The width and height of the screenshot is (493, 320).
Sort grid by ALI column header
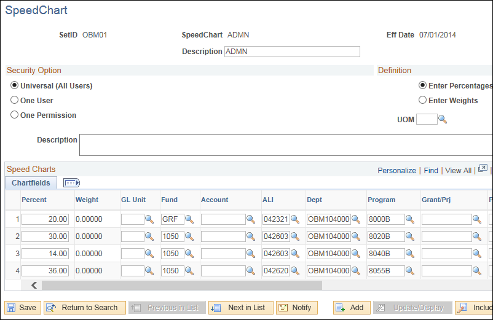tap(268, 200)
